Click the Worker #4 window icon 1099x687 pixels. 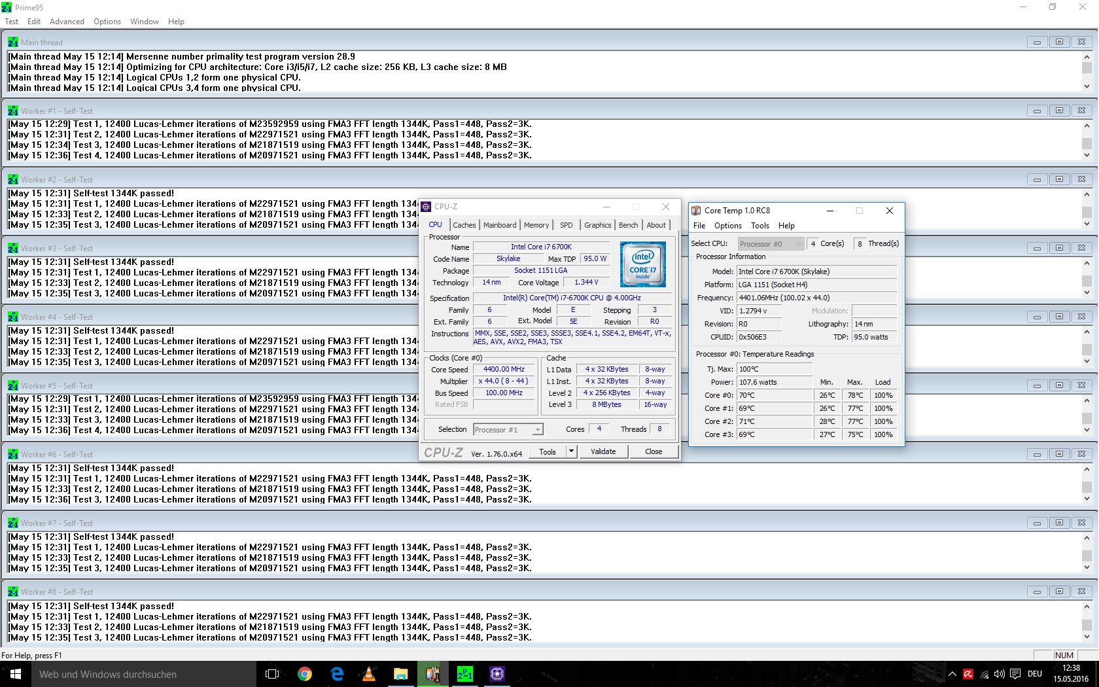pyautogui.click(x=13, y=317)
